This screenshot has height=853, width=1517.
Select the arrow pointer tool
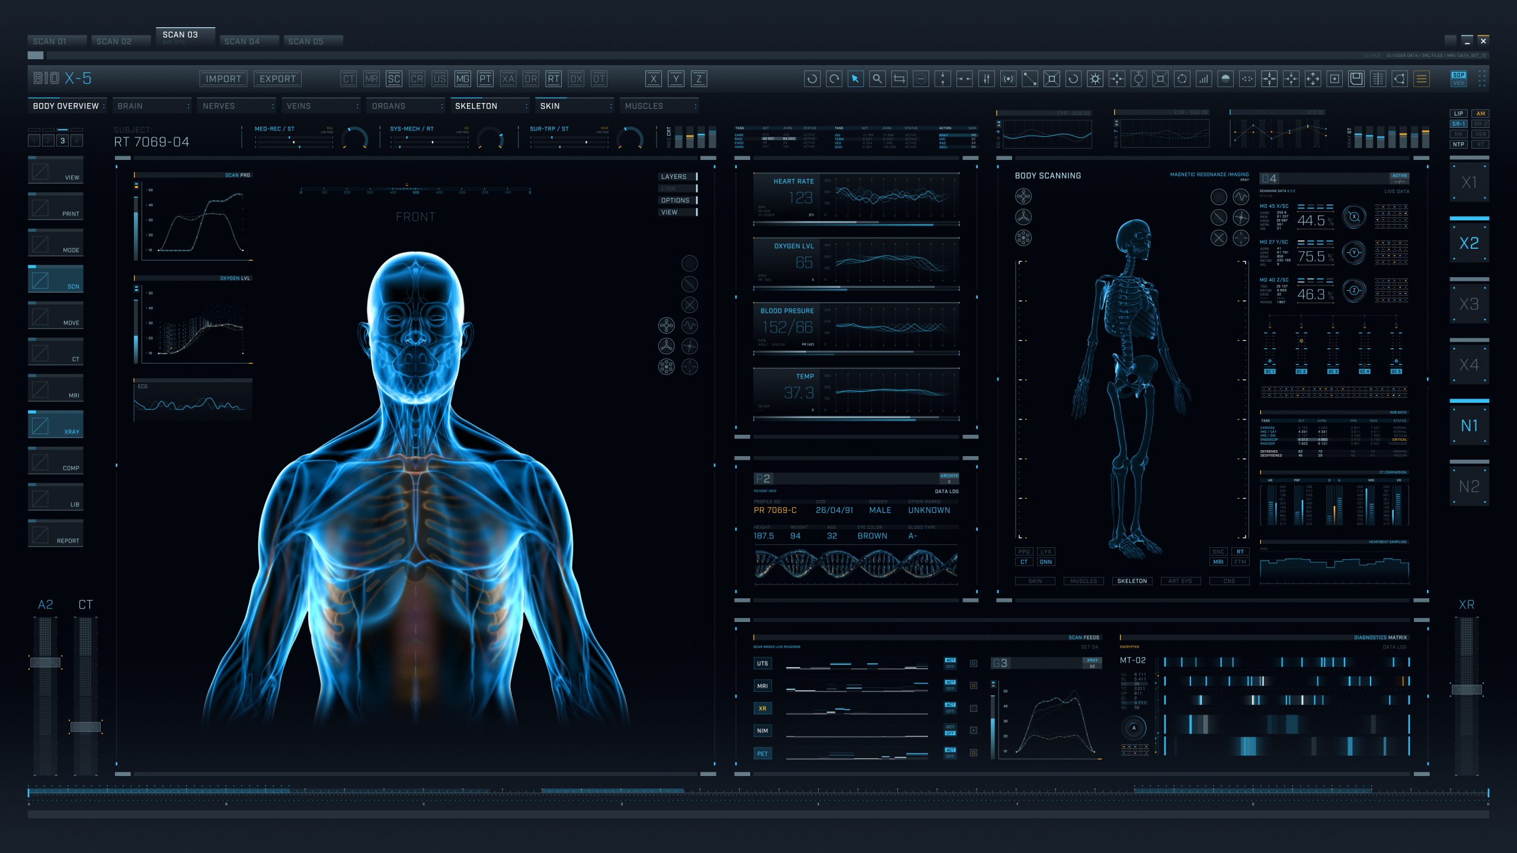pyautogui.click(x=855, y=79)
